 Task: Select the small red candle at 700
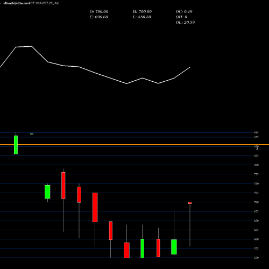(x=190, y=203)
